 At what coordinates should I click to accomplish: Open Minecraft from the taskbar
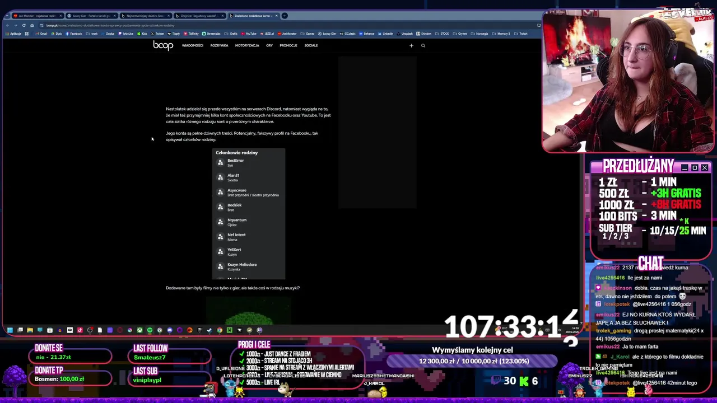click(230, 330)
